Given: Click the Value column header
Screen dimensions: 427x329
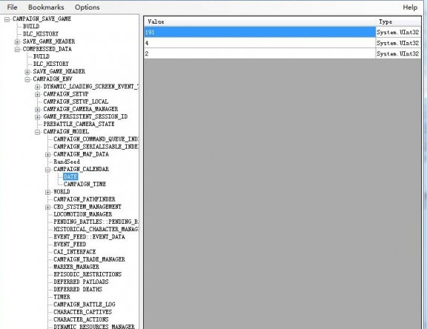Looking at the screenshot, I should coord(259,21).
